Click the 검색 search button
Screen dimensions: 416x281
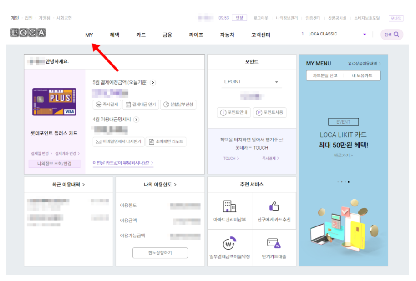[x=392, y=35]
